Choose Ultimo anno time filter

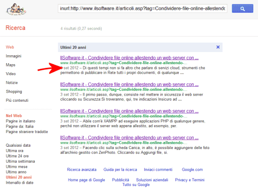coord(16,172)
